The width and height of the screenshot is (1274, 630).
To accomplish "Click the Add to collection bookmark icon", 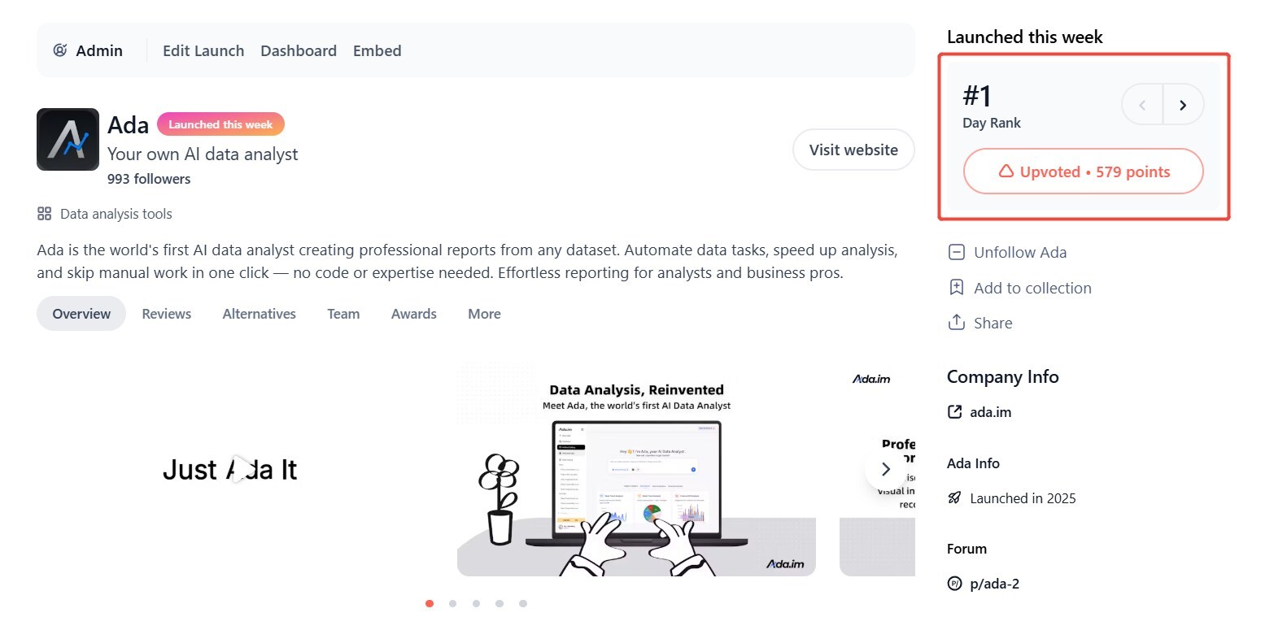I will 957,288.
